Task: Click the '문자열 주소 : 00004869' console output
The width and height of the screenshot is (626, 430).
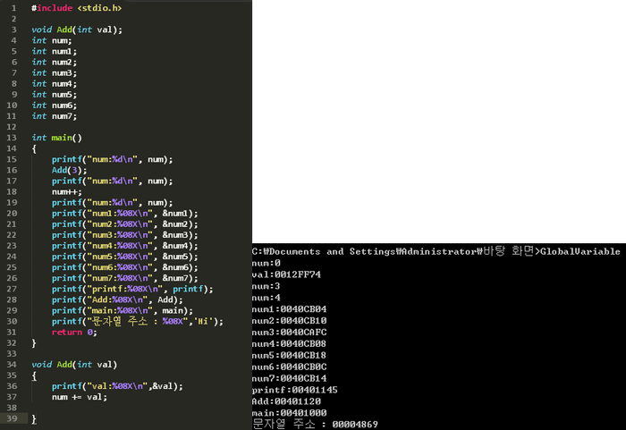Action: point(315,424)
